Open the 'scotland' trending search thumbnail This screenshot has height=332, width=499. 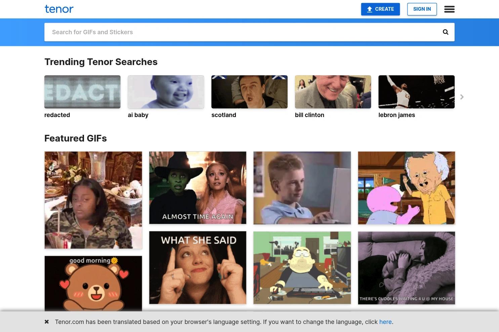249,92
